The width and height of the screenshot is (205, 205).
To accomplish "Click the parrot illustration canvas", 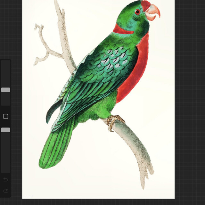I will tap(98, 99).
